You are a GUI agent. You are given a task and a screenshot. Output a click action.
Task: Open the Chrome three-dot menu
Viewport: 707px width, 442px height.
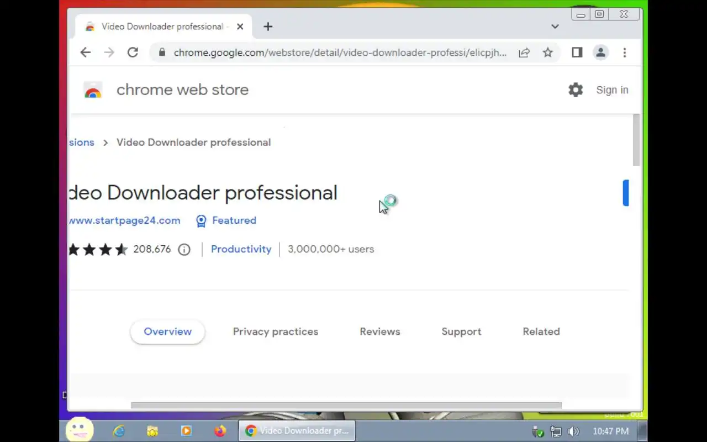pos(625,52)
